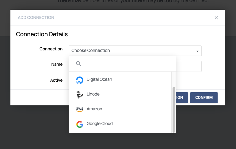Click the dropdown caret arrow

[197, 51]
